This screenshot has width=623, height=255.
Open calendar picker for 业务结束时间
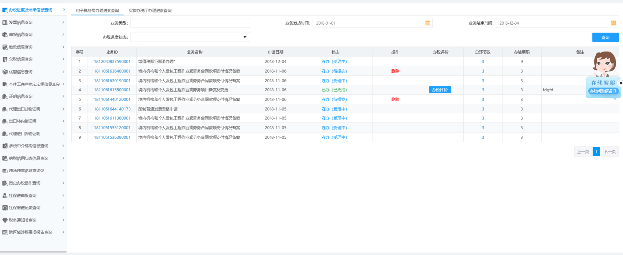613,23
